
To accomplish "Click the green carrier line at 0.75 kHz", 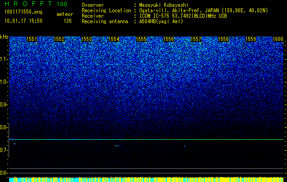I will [x=146, y=139].
